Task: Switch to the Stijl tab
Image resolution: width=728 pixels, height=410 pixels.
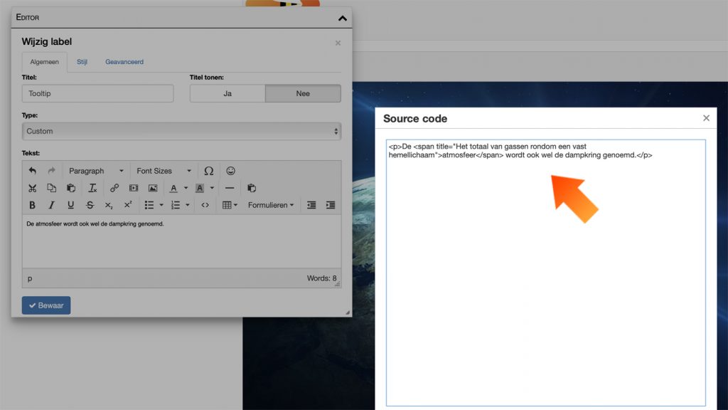Action: [x=82, y=62]
